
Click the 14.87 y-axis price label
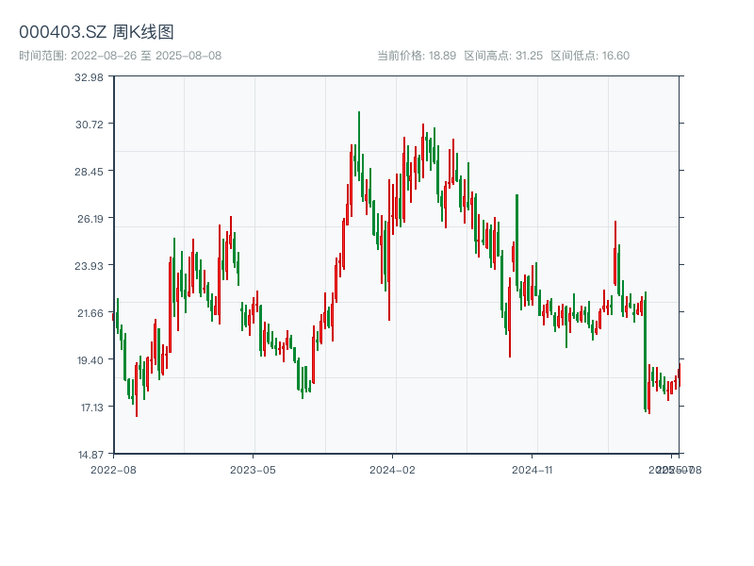point(89,455)
